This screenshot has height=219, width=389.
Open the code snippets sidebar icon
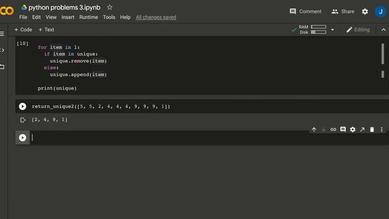coord(2,50)
